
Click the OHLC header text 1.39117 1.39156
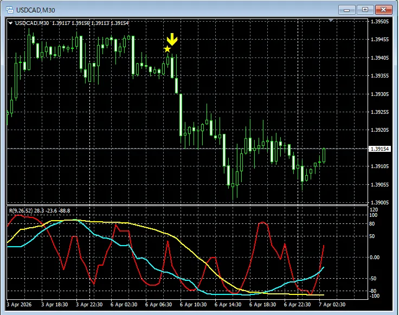point(70,23)
